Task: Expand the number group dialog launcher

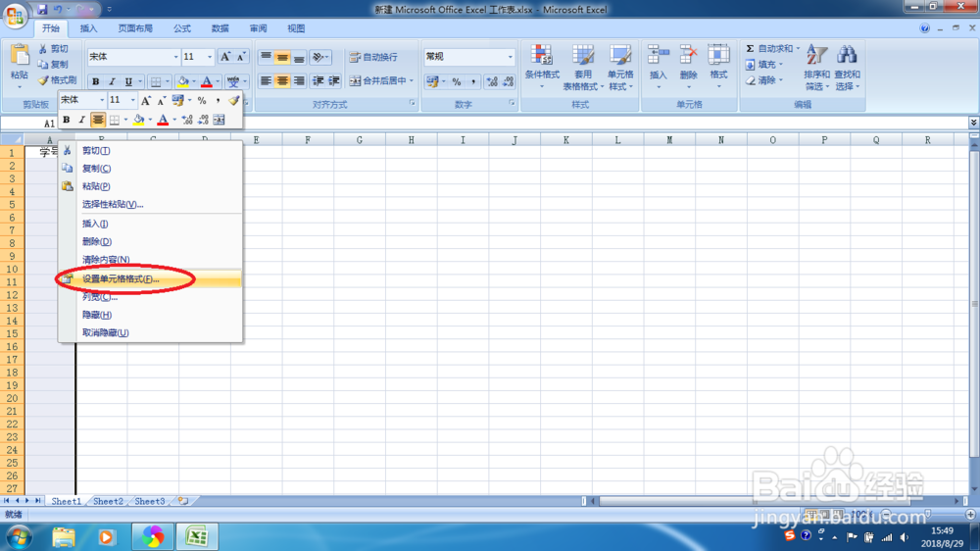Action: pos(512,103)
